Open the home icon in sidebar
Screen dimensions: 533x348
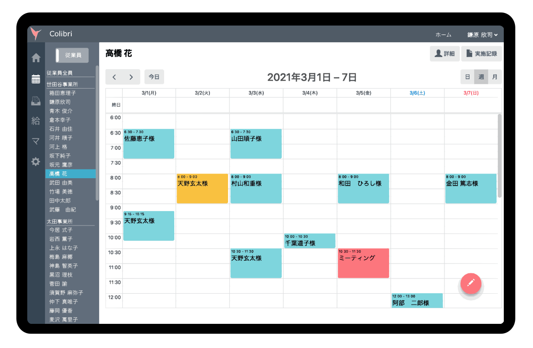click(36, 58)
